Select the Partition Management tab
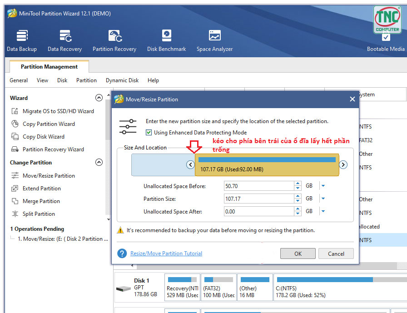 [x=50, y=67]
